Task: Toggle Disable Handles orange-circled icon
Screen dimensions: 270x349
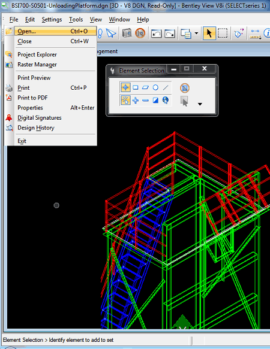Action: coord(185,88)
